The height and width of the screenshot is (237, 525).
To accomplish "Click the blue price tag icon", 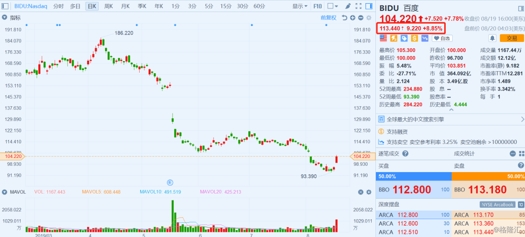I will (404, 38).
